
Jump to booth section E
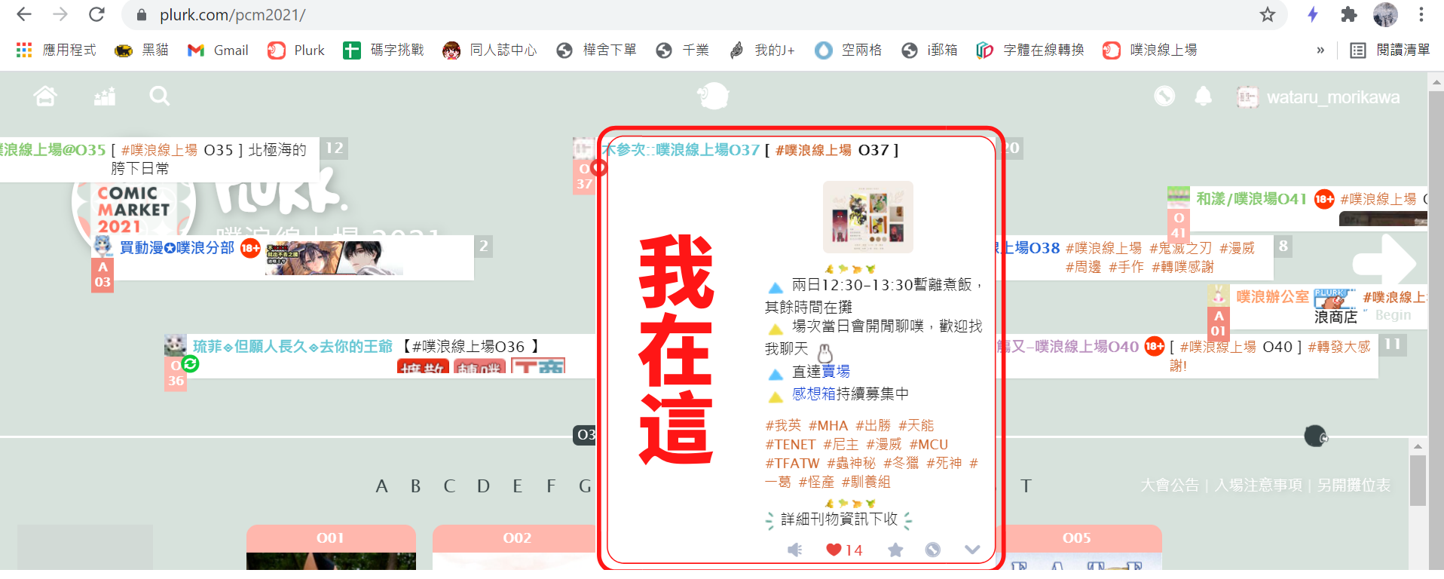517,486
